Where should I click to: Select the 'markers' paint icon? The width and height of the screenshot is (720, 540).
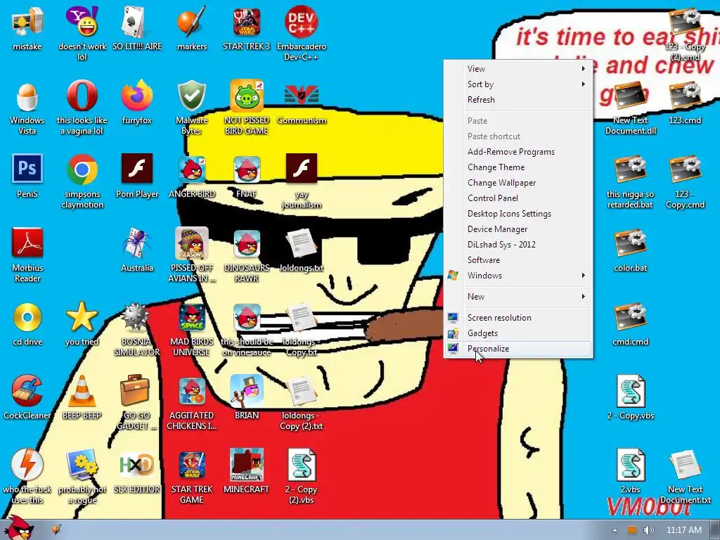[x=192, y=22]
